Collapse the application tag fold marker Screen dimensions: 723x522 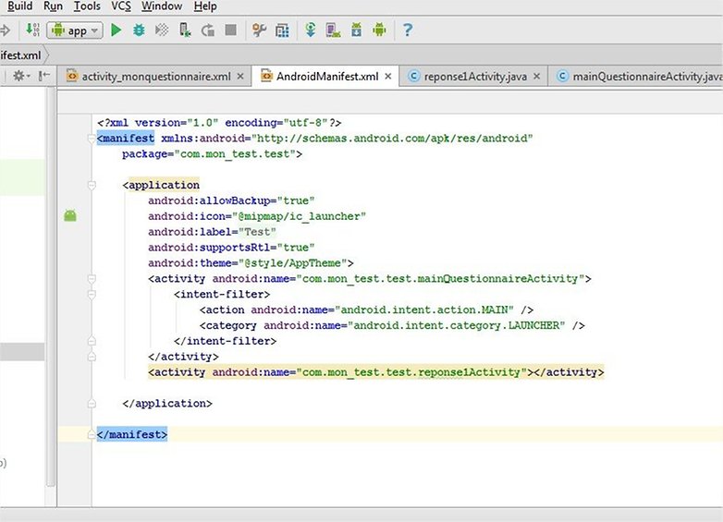pyautogui.click(x=92, y=185)
